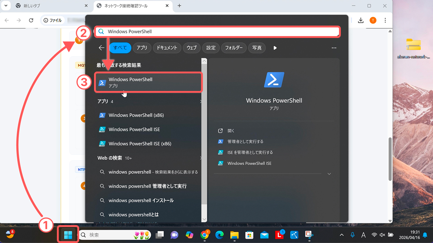Click the muted speaker volume icon
The height and width of the screenshot is (243, 433).
click(x=382, y=235)
